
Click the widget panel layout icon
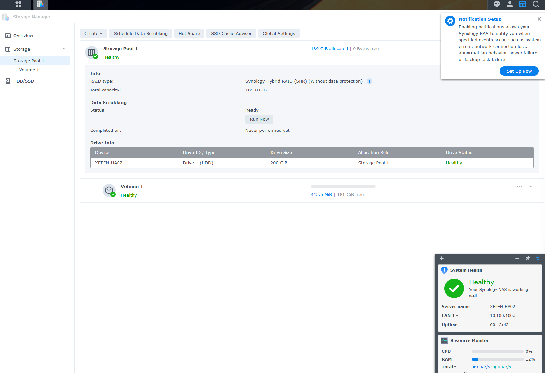click(538, 258)
